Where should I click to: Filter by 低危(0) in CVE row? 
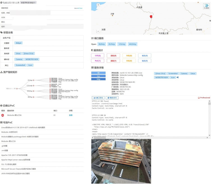click(145, 56)
